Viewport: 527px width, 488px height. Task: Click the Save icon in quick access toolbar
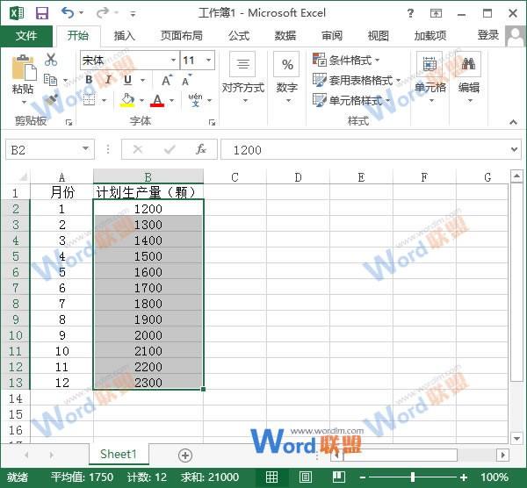pos(41,13)
